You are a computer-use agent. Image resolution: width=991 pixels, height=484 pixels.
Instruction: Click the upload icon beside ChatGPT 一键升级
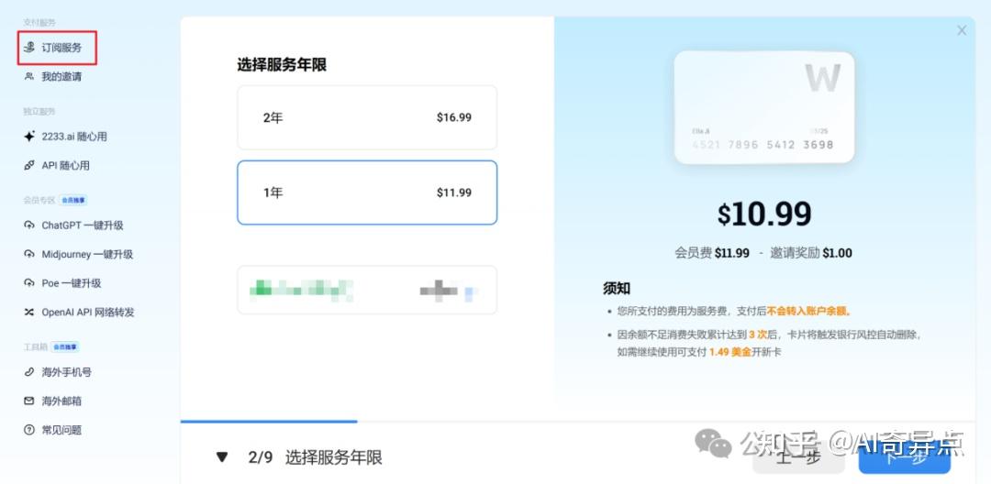29,225
